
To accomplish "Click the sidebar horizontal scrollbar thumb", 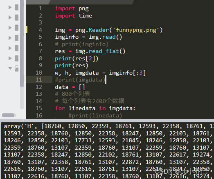I will [9, 115].
